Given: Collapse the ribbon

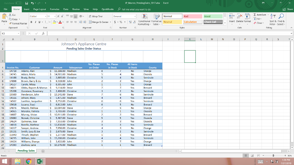Looking at the screenshot, I should (x=291, y=28).
